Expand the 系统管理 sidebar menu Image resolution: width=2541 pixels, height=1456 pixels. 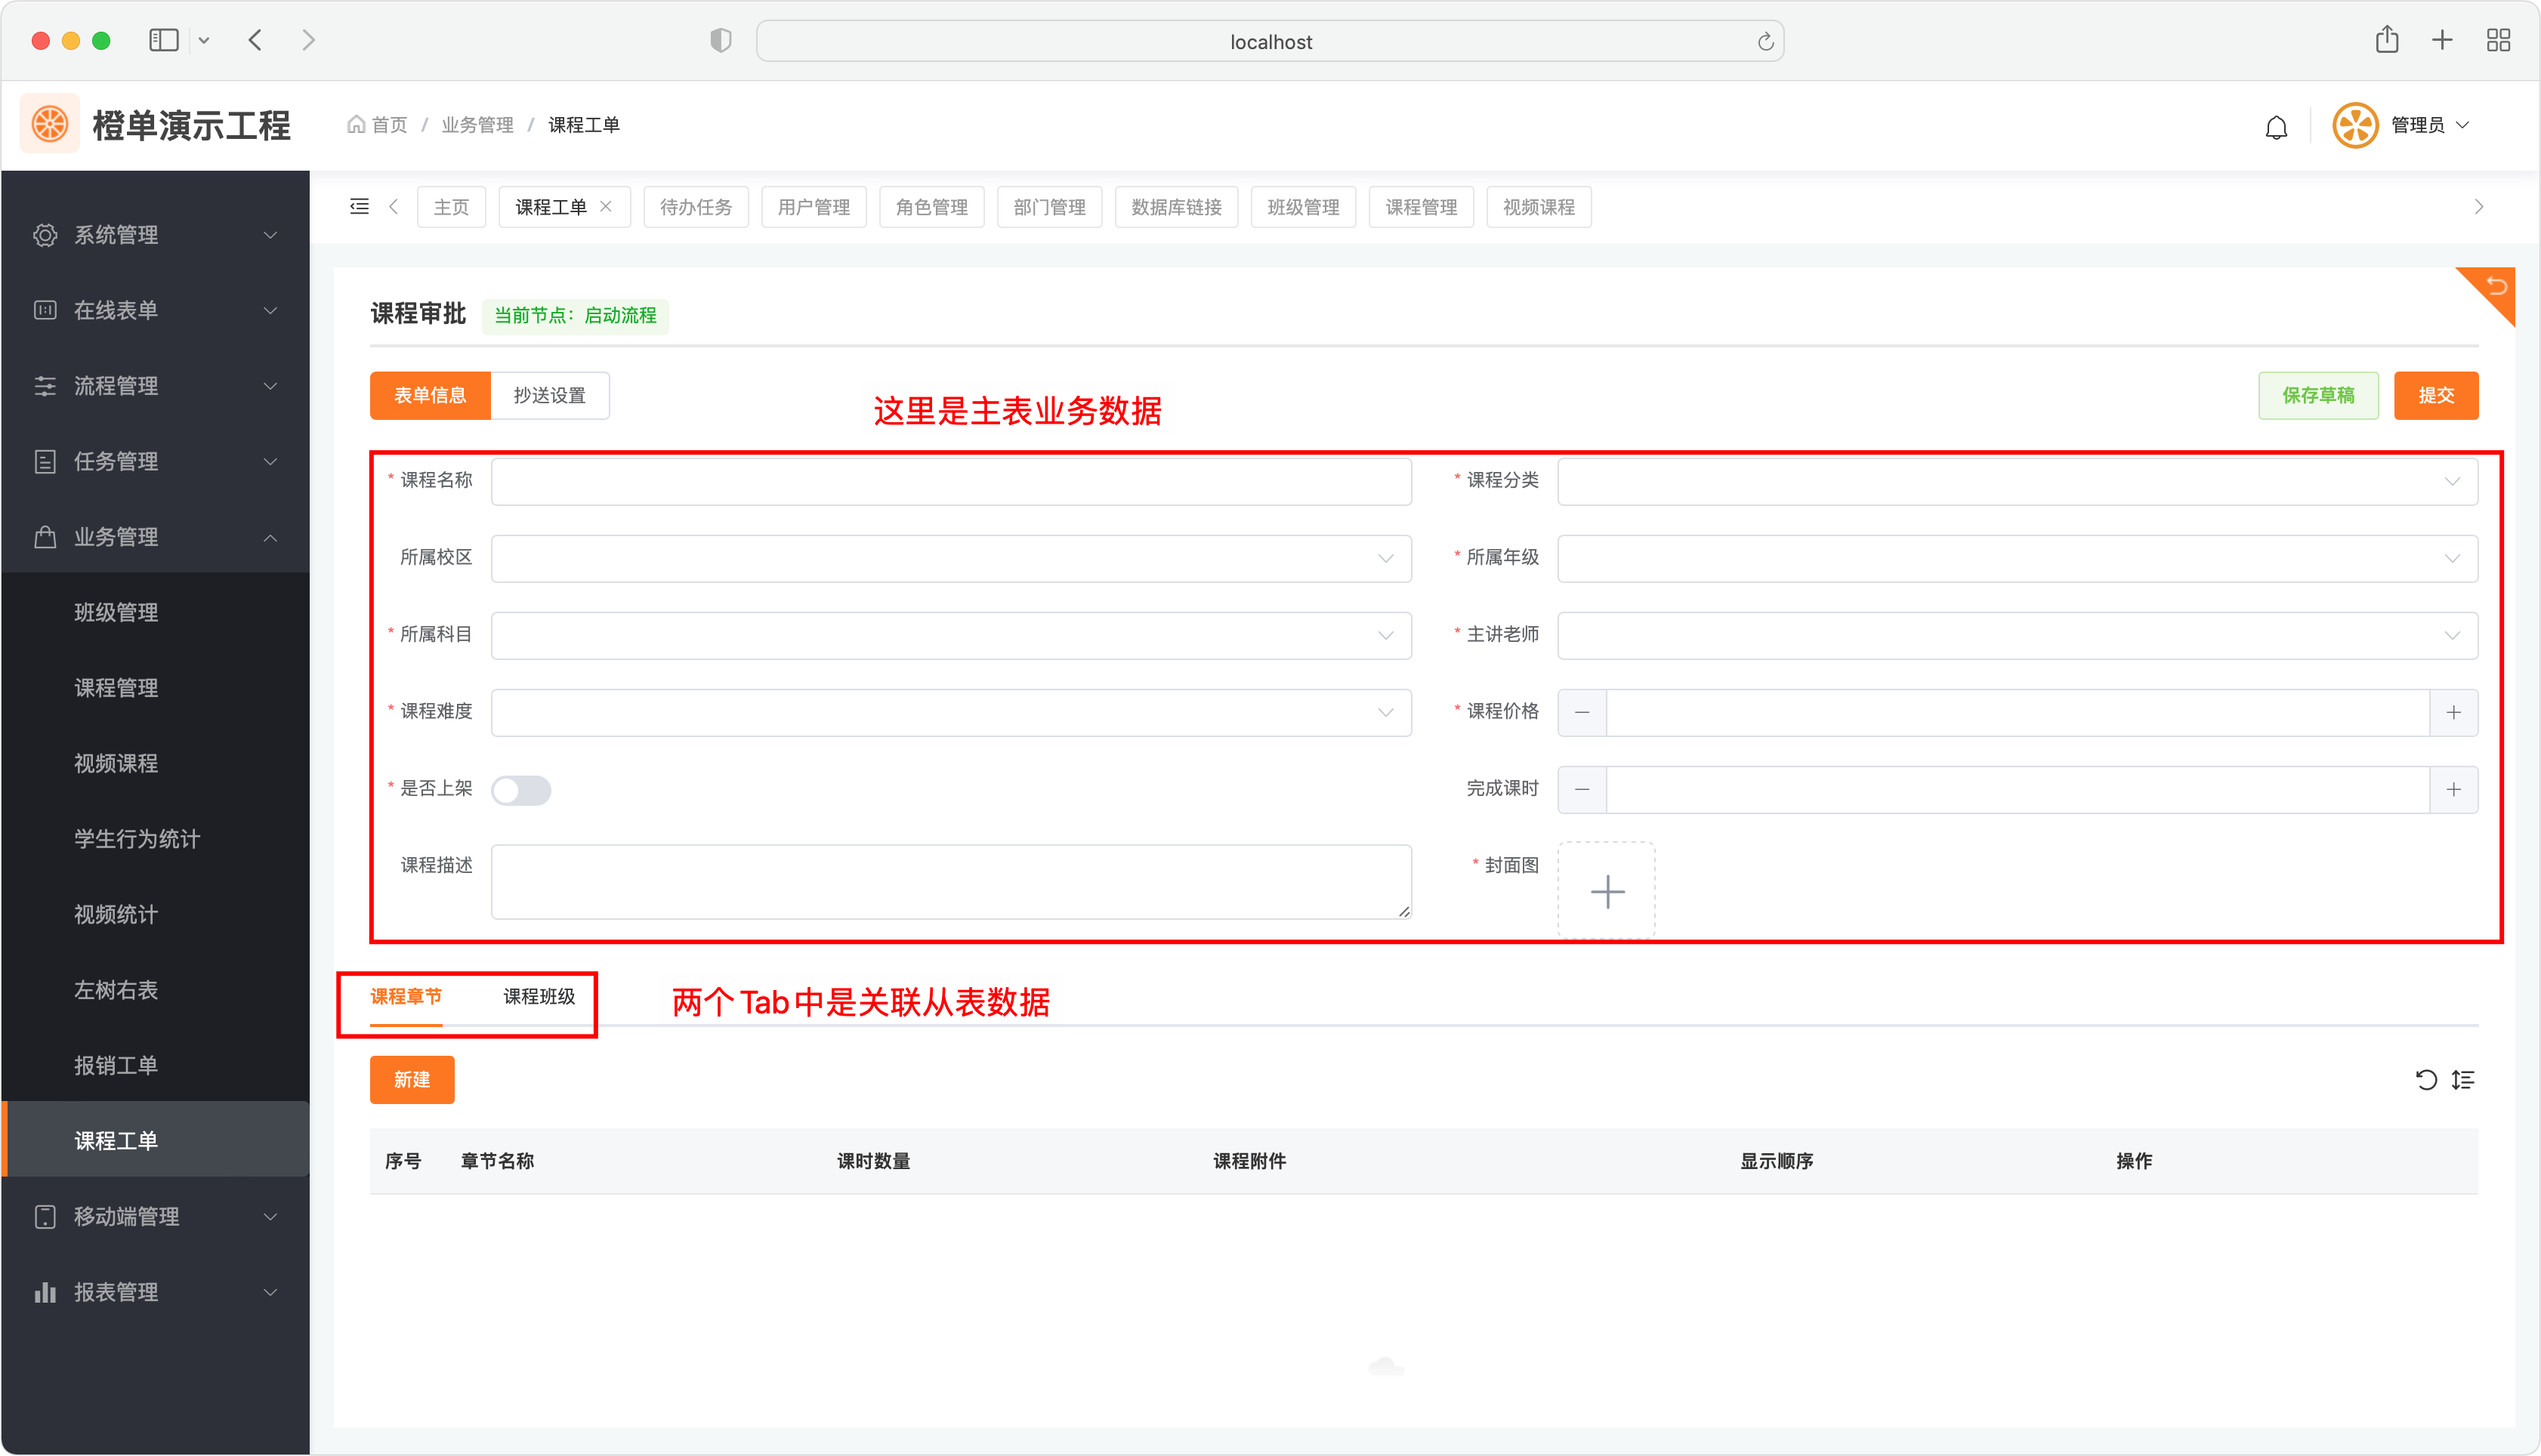pyautogui.click(x=155, y=235)
